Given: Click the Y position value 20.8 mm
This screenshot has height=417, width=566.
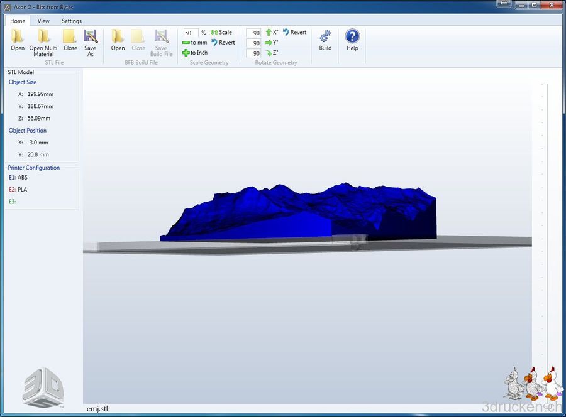Looking at the screenshot, I should pyautogui.click(x=38, y=154).
